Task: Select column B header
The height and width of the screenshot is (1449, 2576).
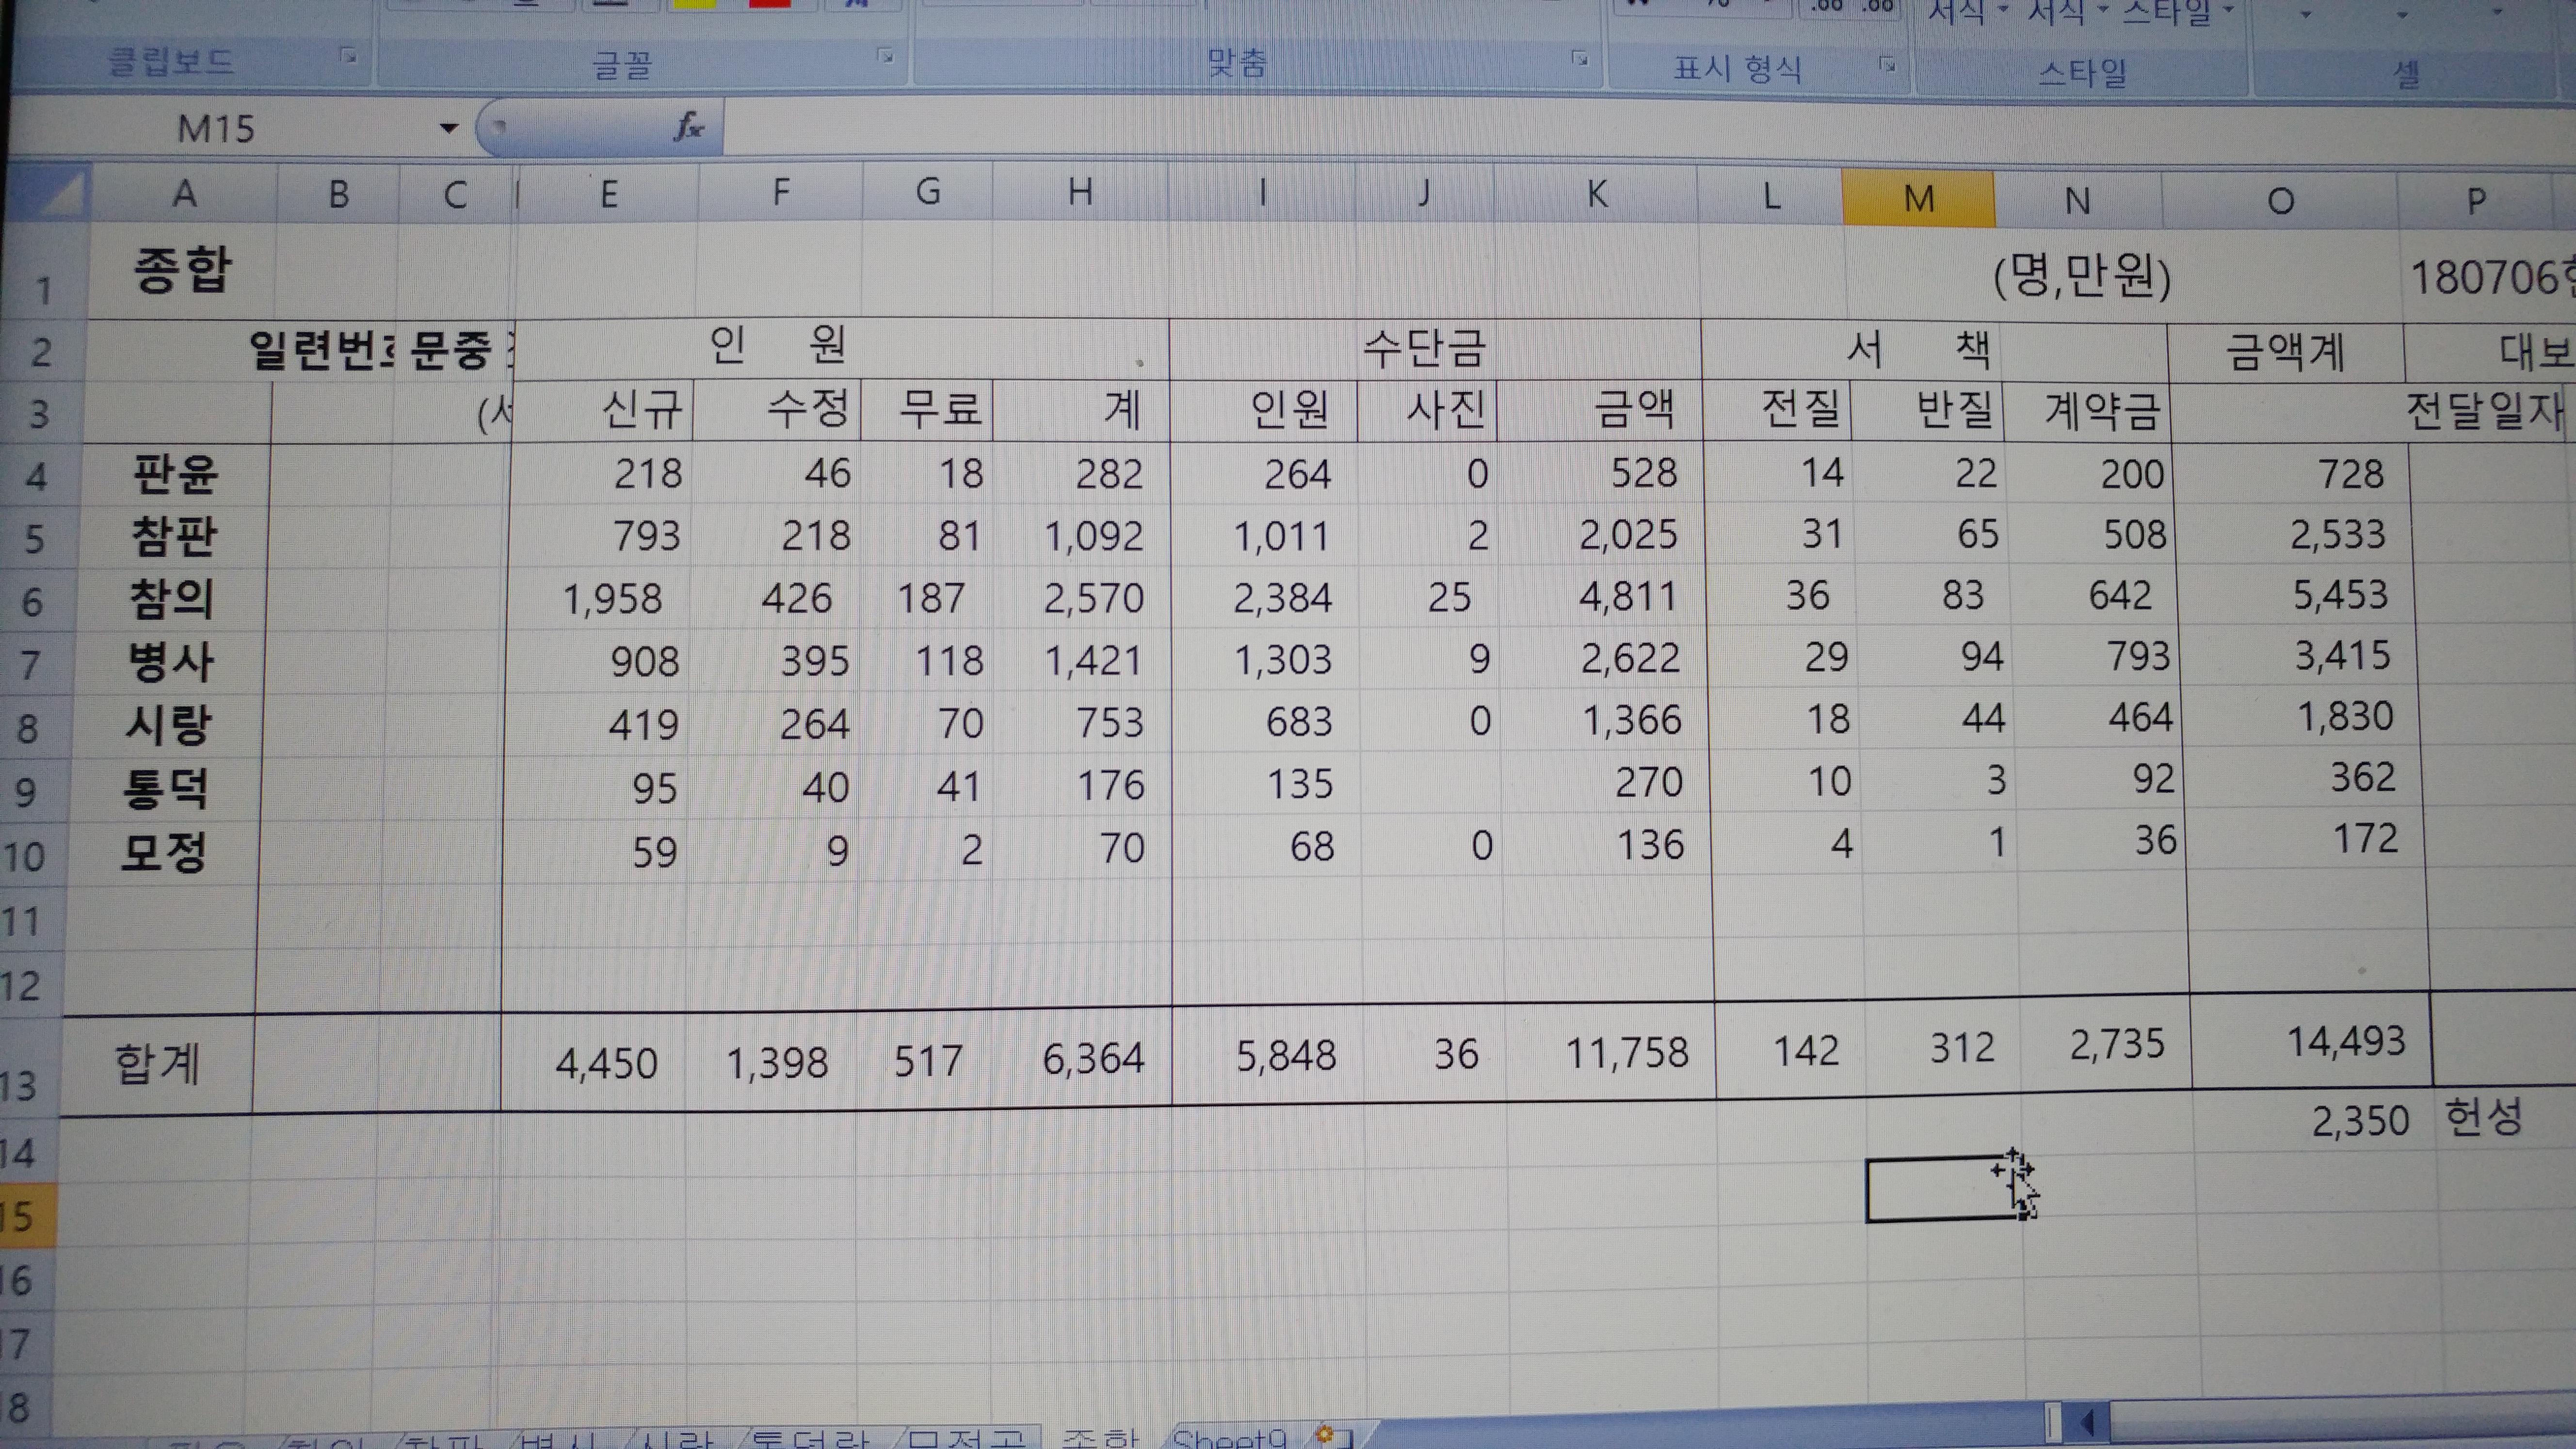Action: tap(338, 193)
